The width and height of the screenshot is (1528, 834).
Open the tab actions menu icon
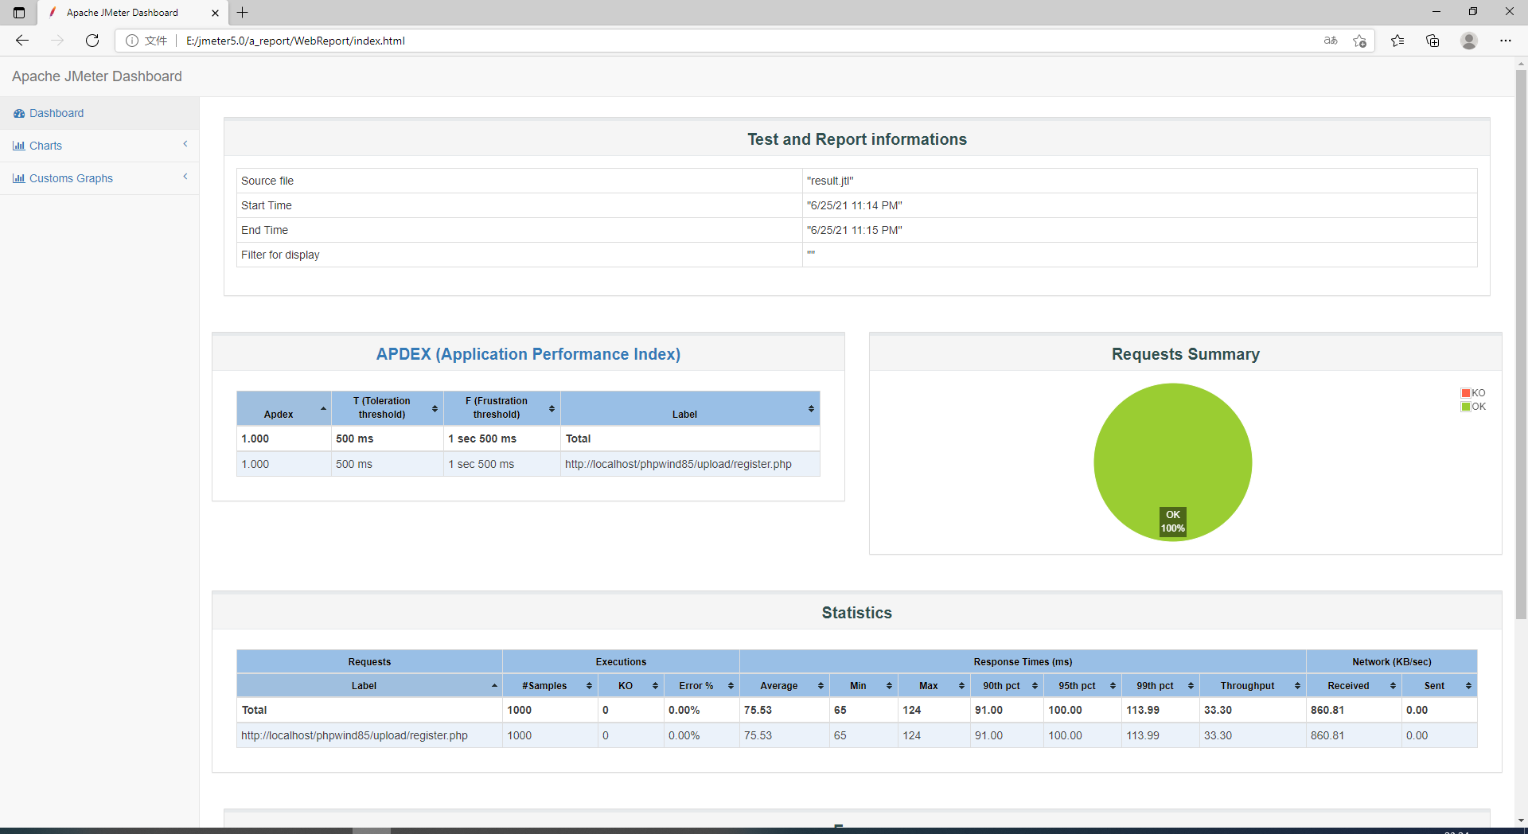coord(19,13)
